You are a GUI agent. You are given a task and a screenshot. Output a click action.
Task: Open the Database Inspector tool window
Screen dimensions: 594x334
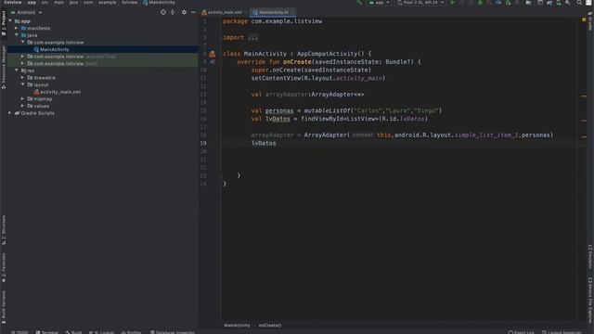[172, 332]
